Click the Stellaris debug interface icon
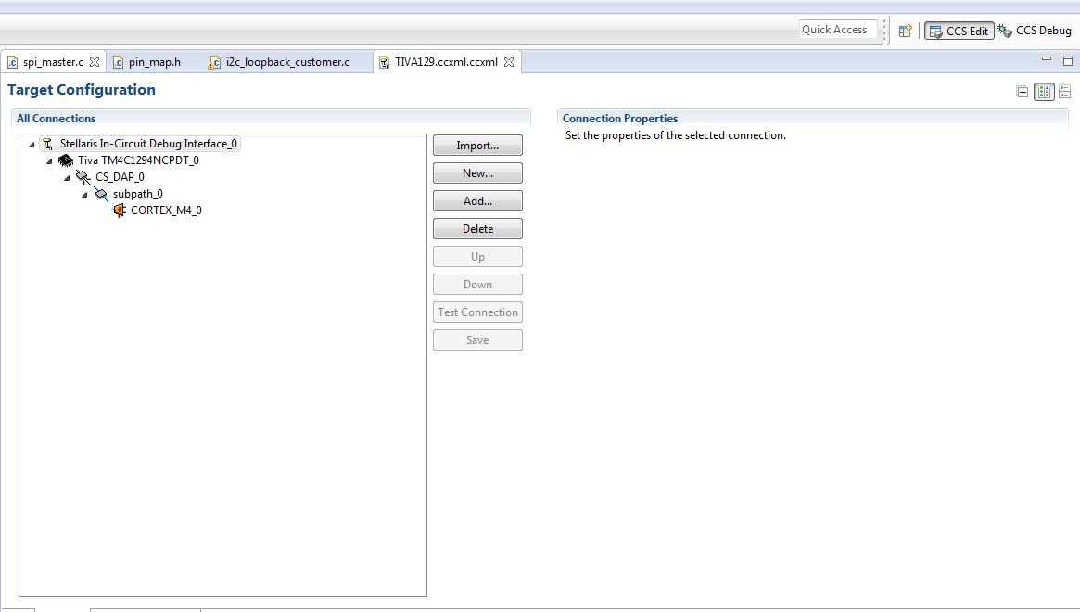This screenshot has height=612, width=1080. [47, 144]
